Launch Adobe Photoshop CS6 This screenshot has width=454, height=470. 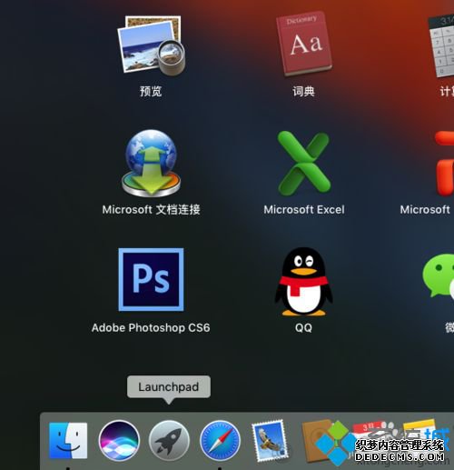(x=151, y=279)
